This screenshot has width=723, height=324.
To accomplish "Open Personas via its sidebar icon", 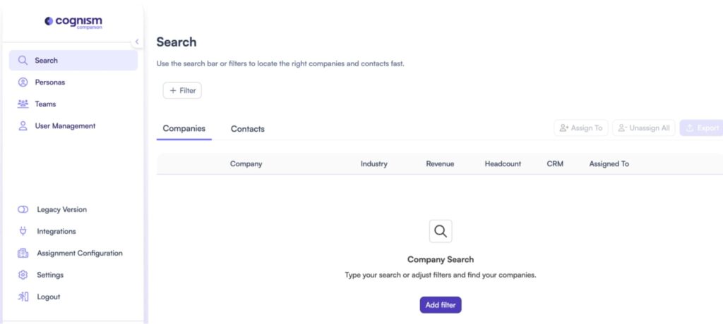I will click(23, 82).
